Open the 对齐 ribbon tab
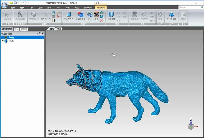204x138 pixels. (40, 7)
